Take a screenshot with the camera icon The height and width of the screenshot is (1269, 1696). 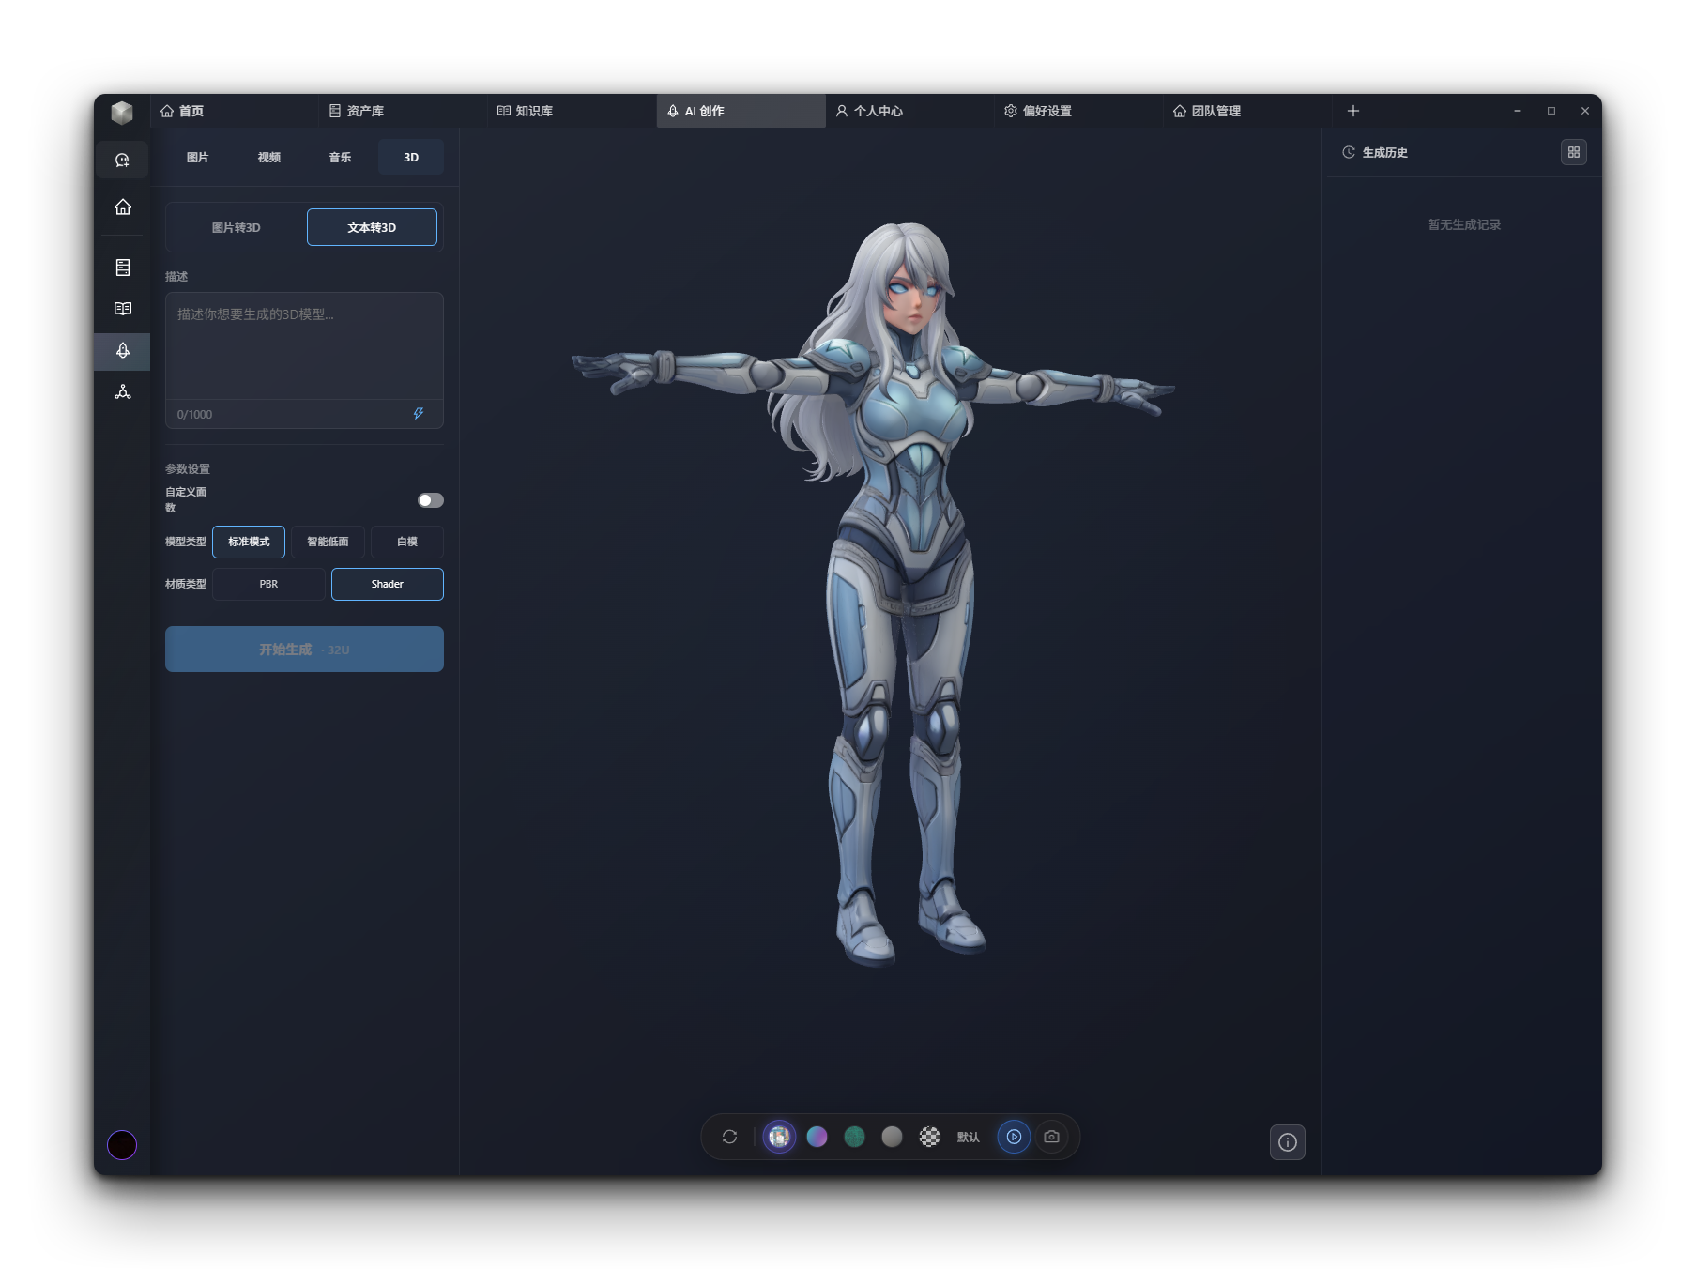(x=1051, y=1137)
